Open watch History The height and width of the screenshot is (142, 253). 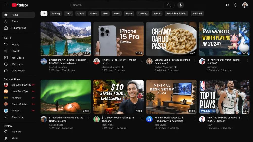pos(18,45)
